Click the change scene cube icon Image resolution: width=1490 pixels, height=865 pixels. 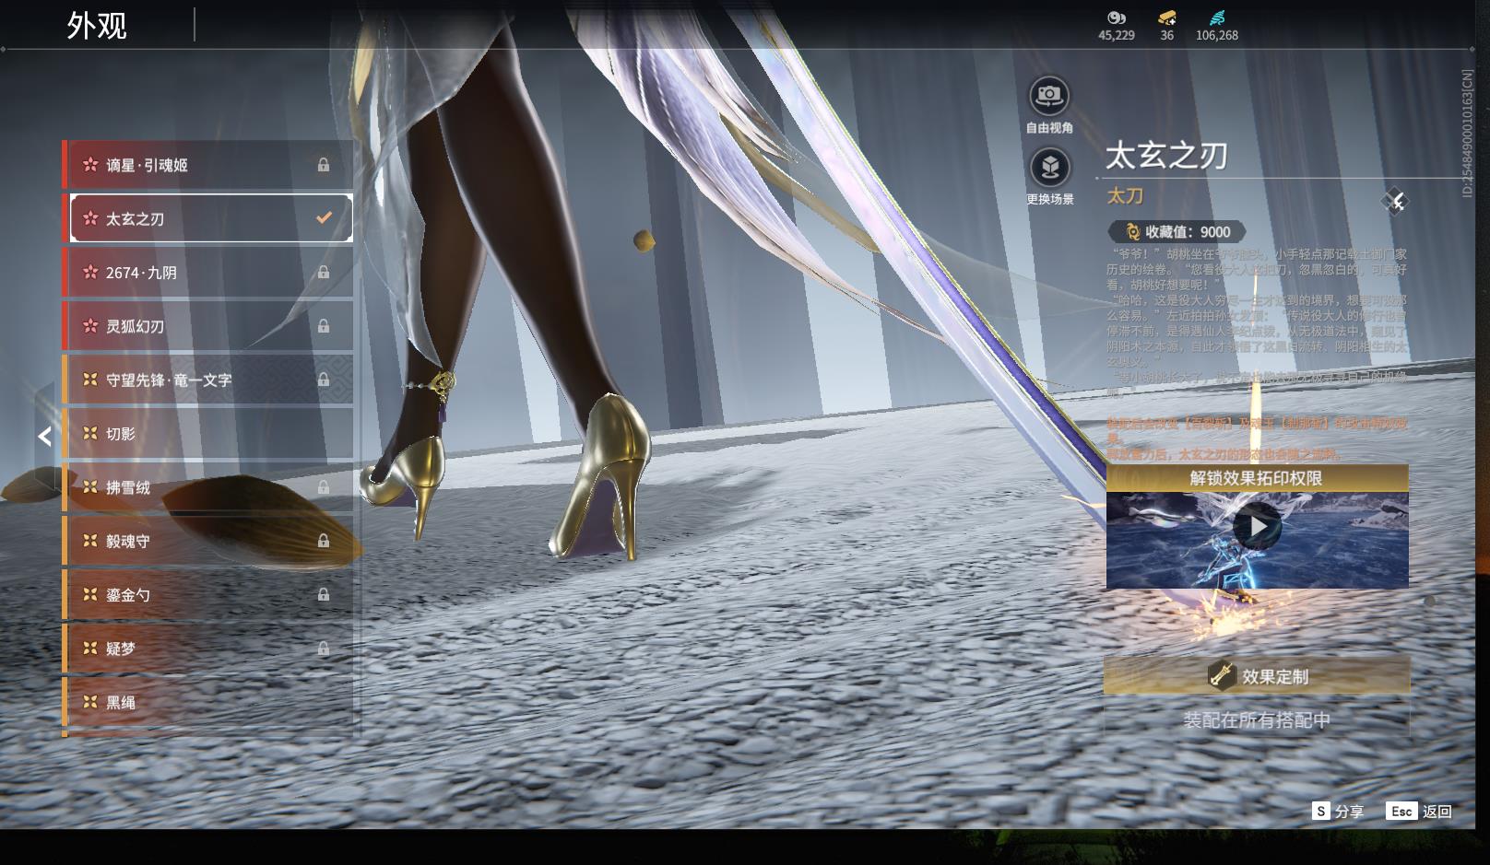(1048, 168)
